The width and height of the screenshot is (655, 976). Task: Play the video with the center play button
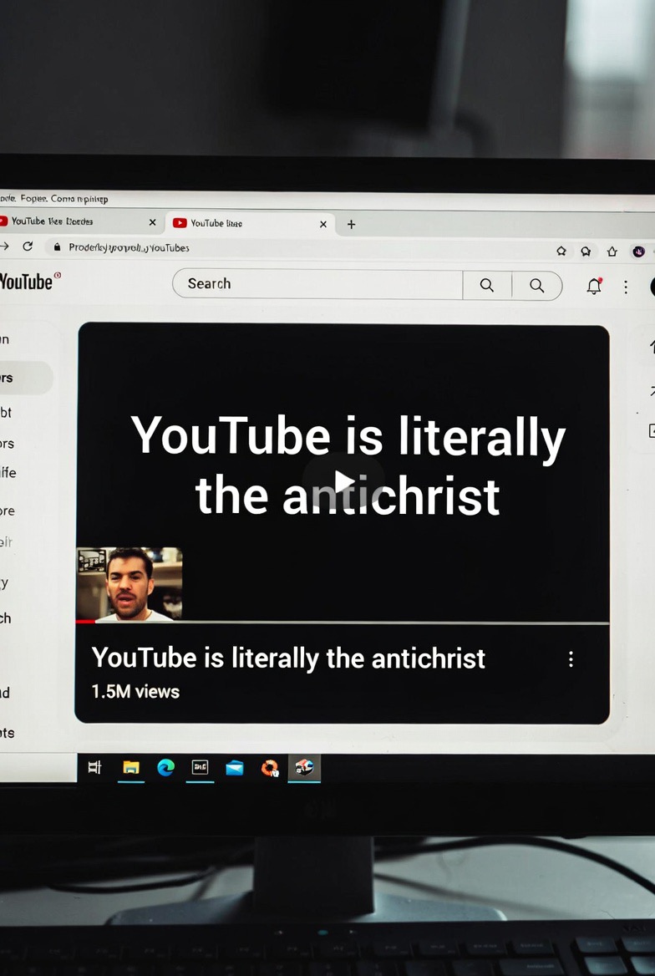click(x=344, y=481)
